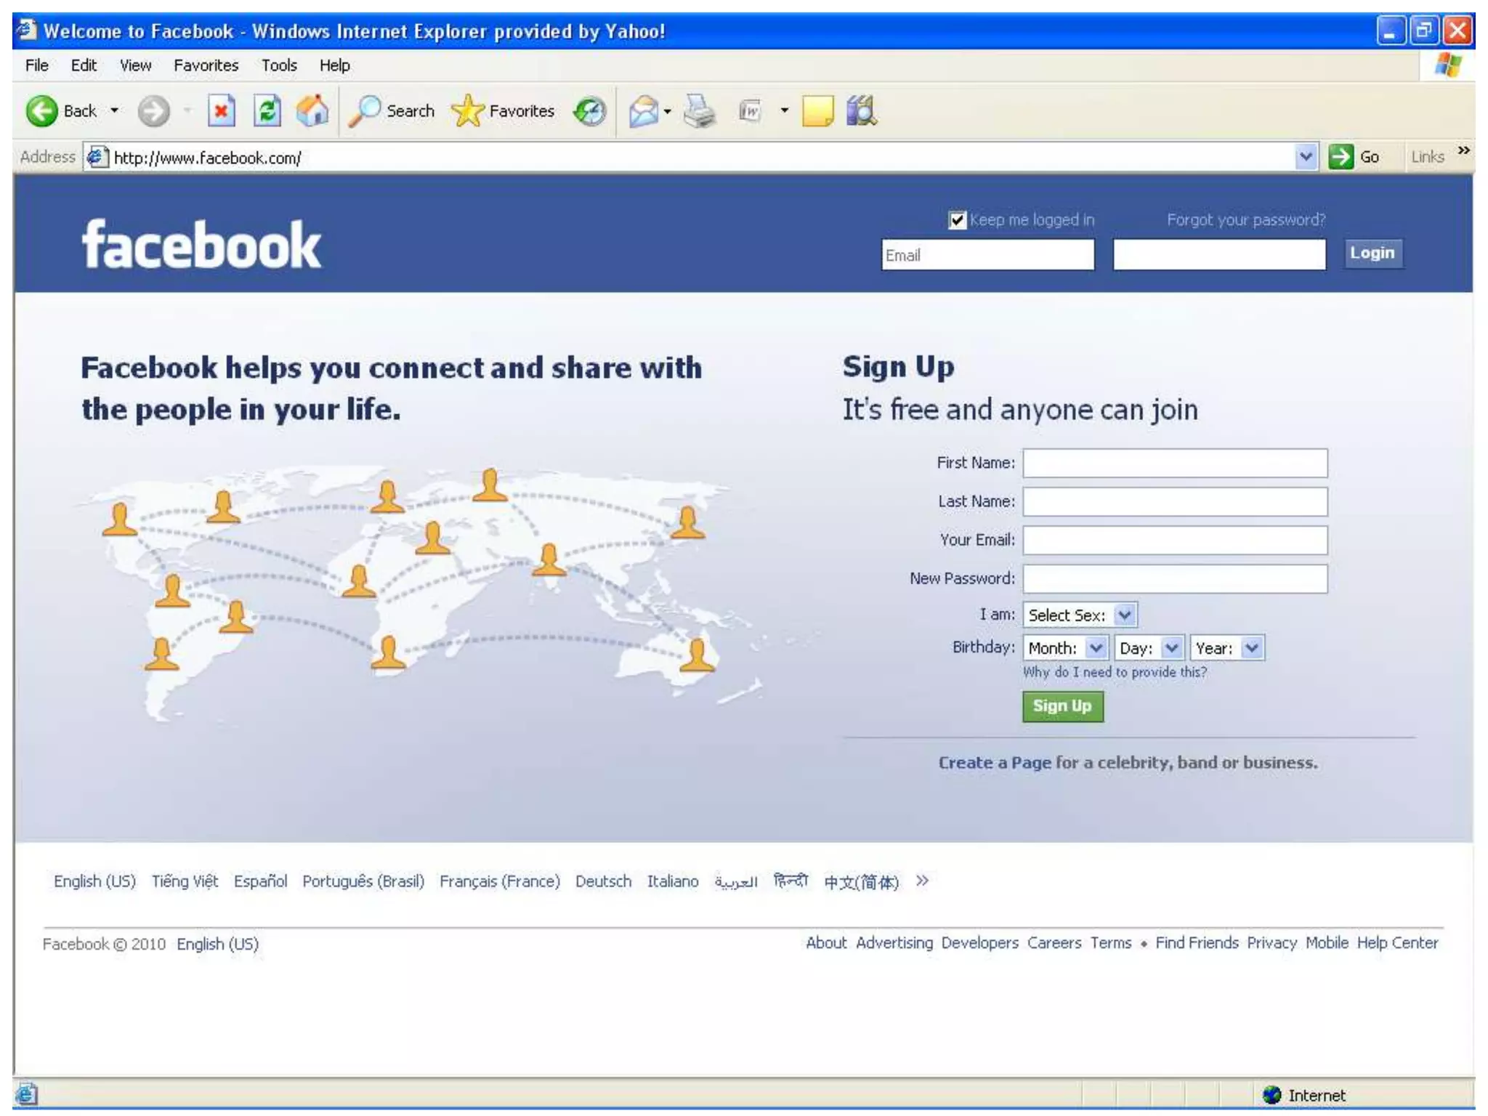Click the Refresh page icon
1488x1116 pixels.
click(267, 111)
